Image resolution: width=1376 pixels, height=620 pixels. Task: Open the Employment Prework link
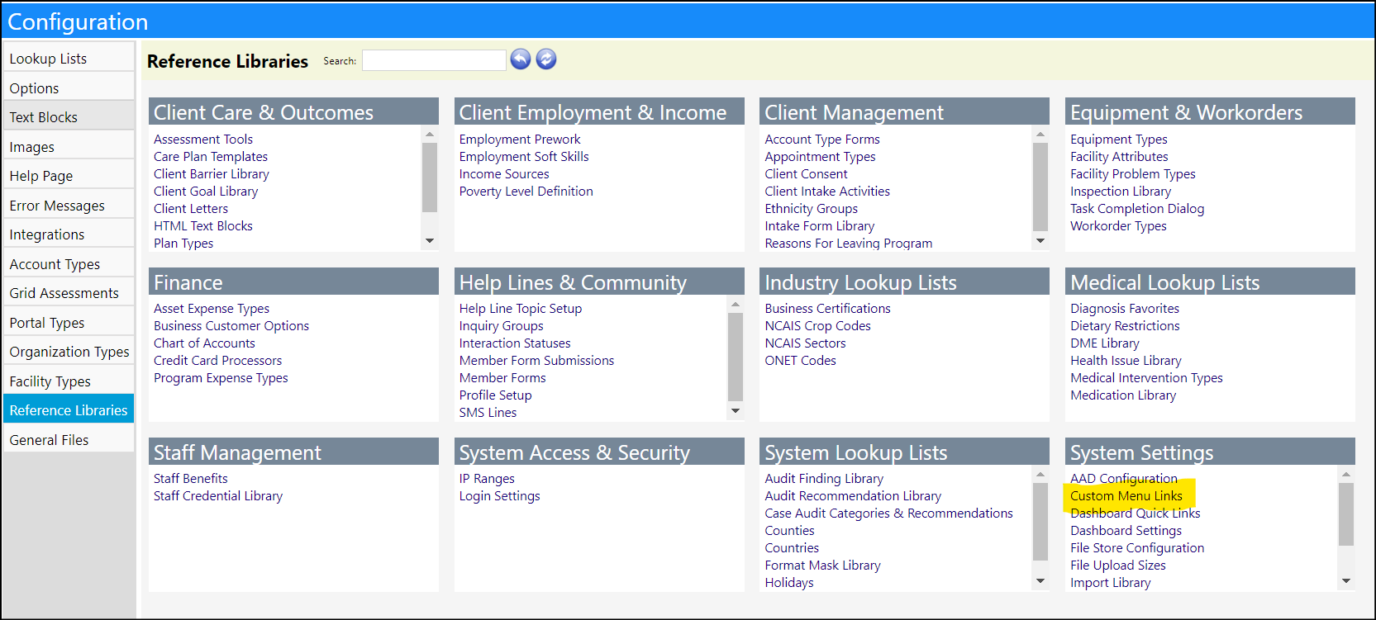pos(520,140)
